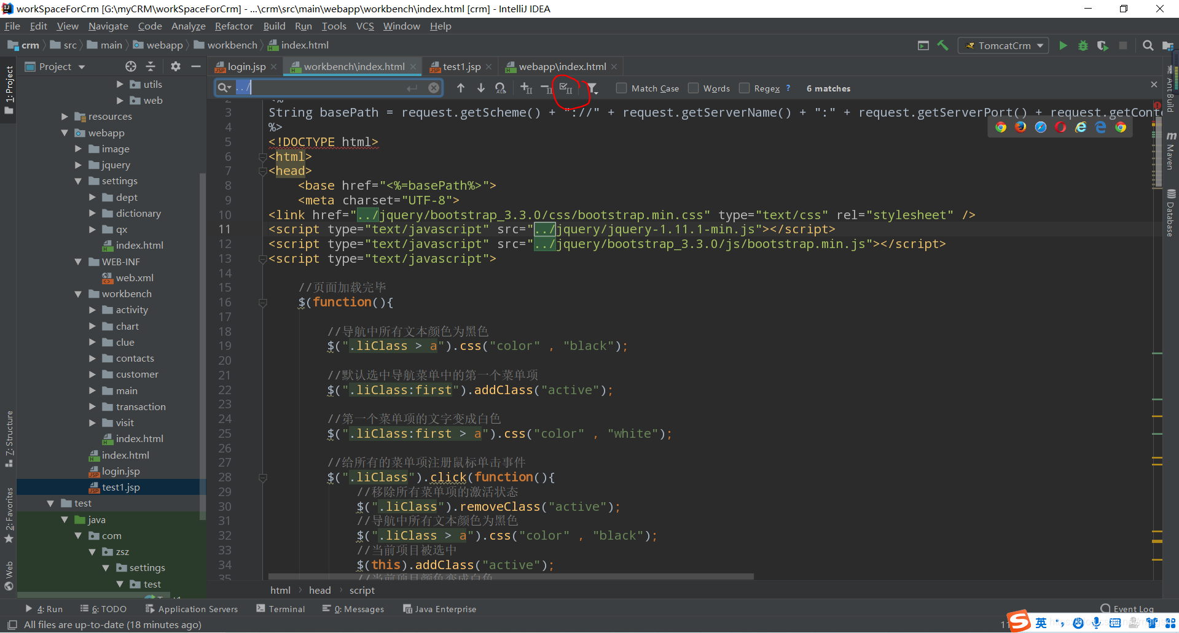Open the Terminal tool window
This screenshot has width=1179, height=633.
point(281,608)
